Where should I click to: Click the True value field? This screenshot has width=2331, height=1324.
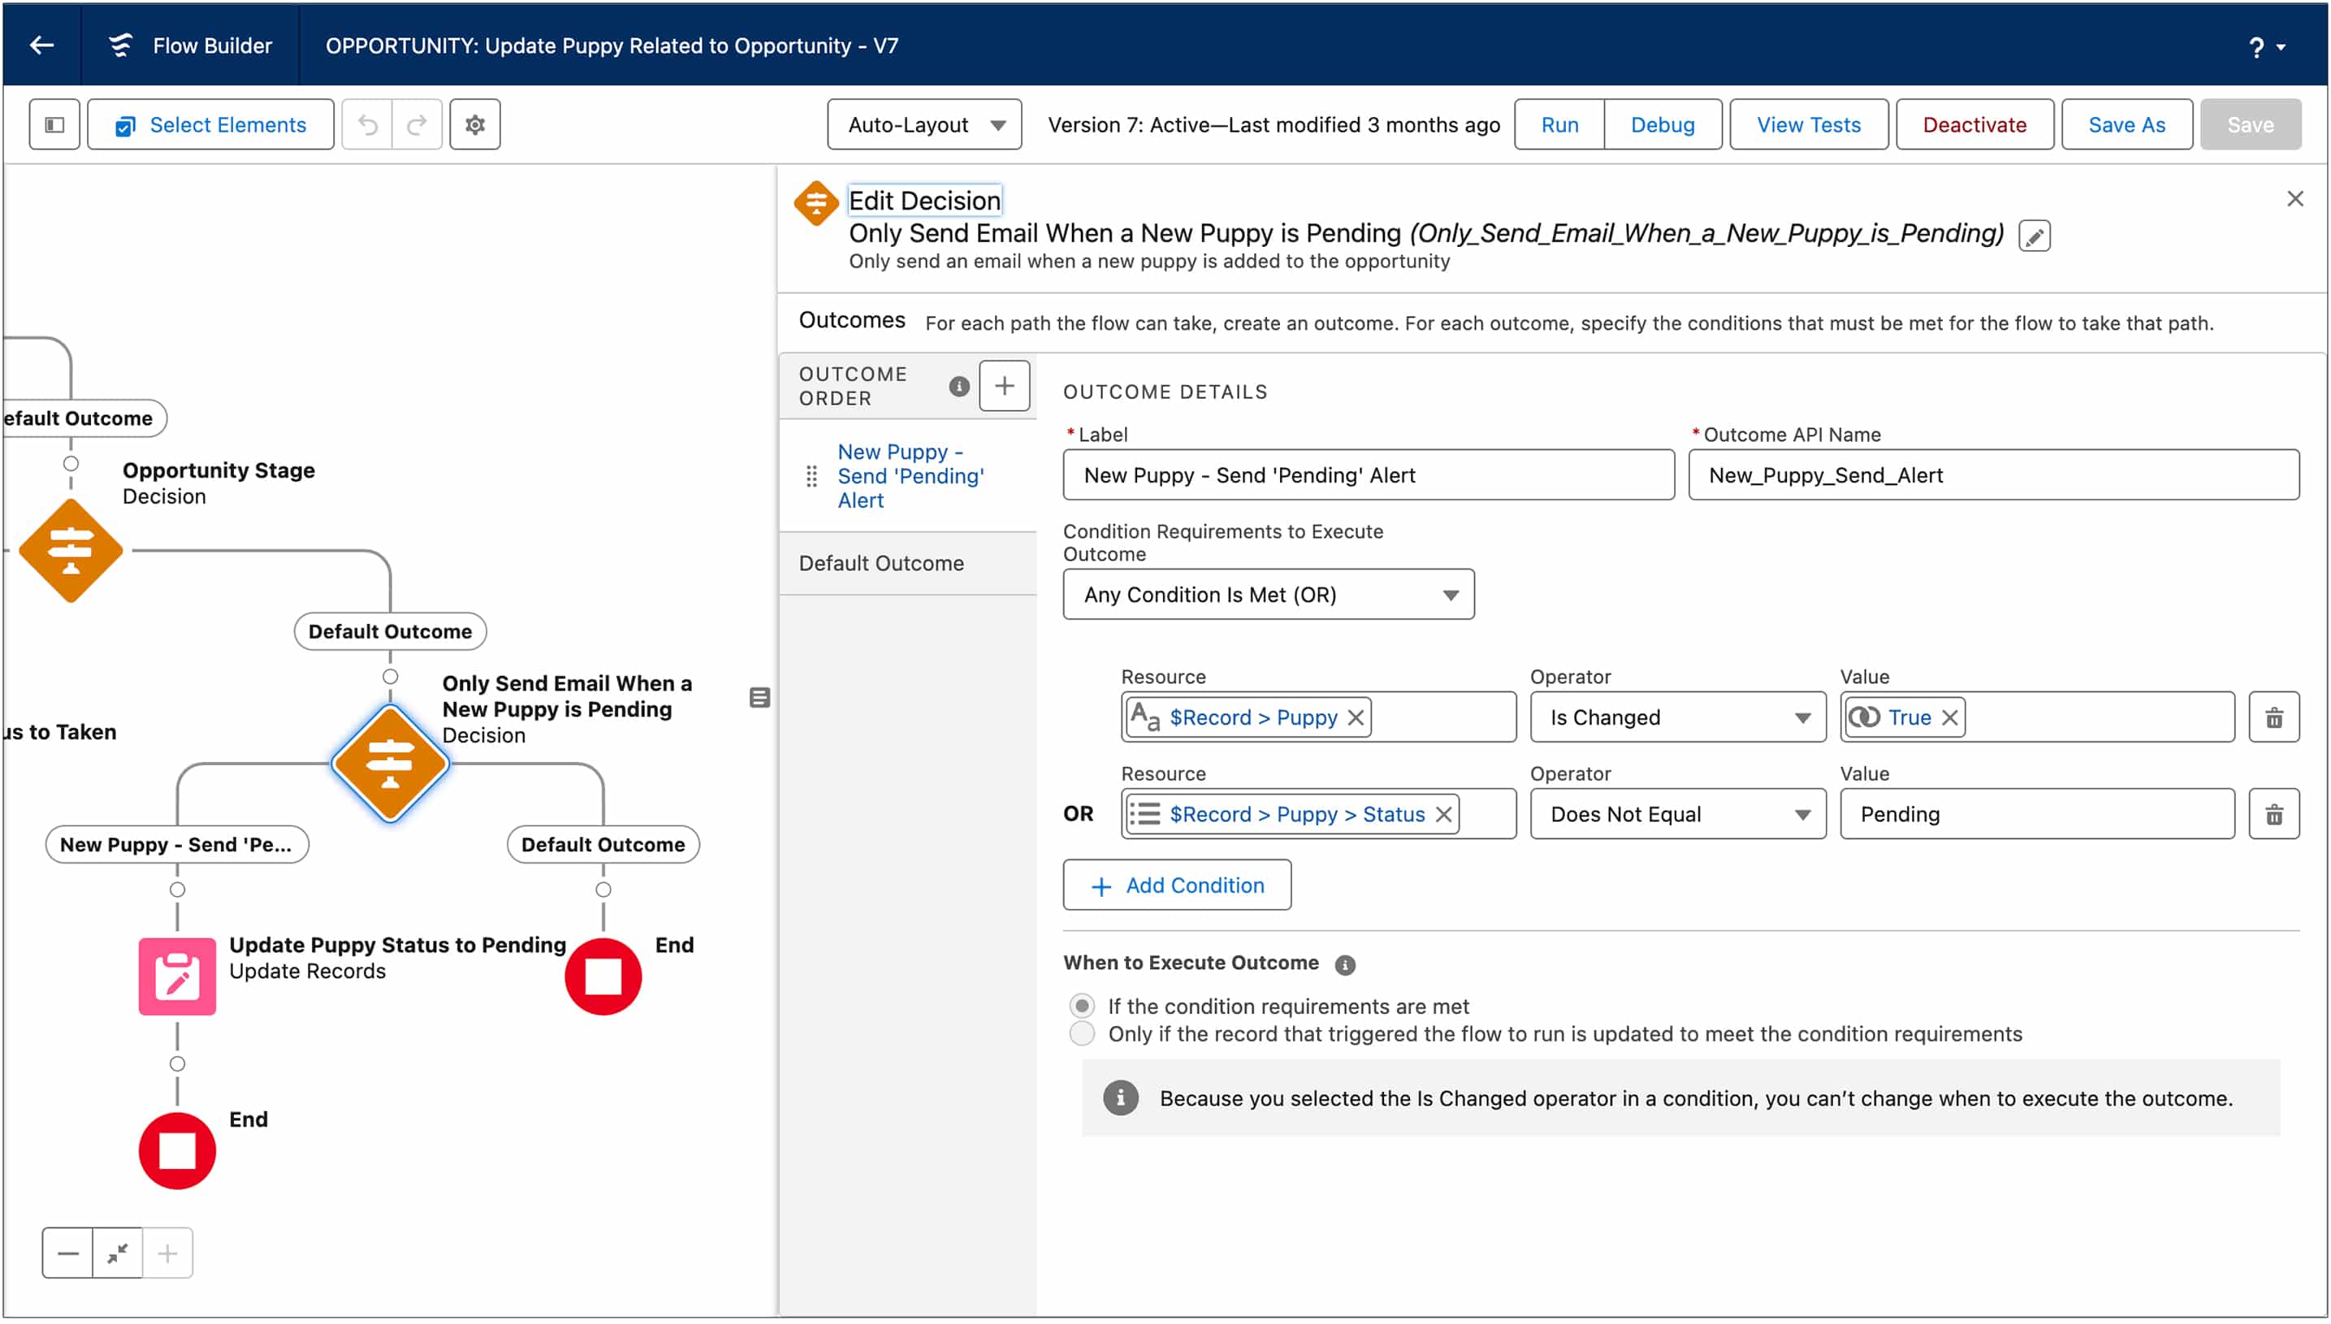point(2037,717)
